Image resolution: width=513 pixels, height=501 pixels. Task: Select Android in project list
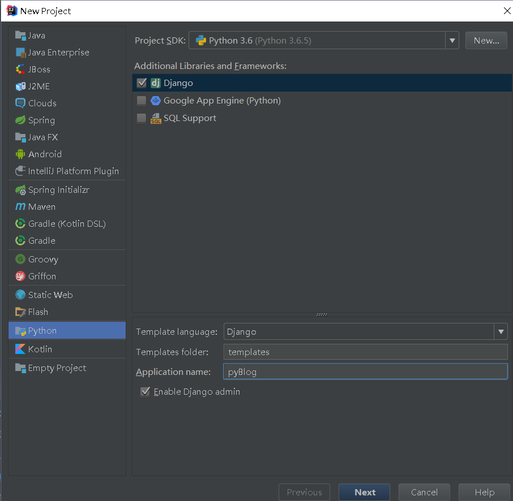[x=67, y=154]
